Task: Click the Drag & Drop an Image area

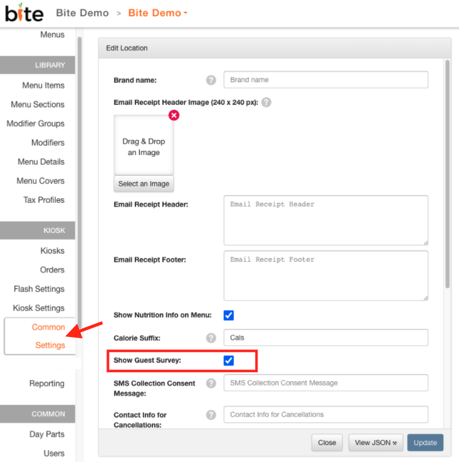Action: [x=144, y=146]
